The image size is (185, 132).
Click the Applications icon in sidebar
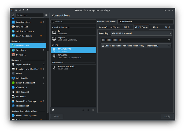click(13, 22)
